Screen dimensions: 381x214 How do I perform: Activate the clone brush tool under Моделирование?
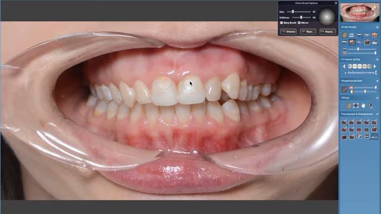click(x=345, y=90)
